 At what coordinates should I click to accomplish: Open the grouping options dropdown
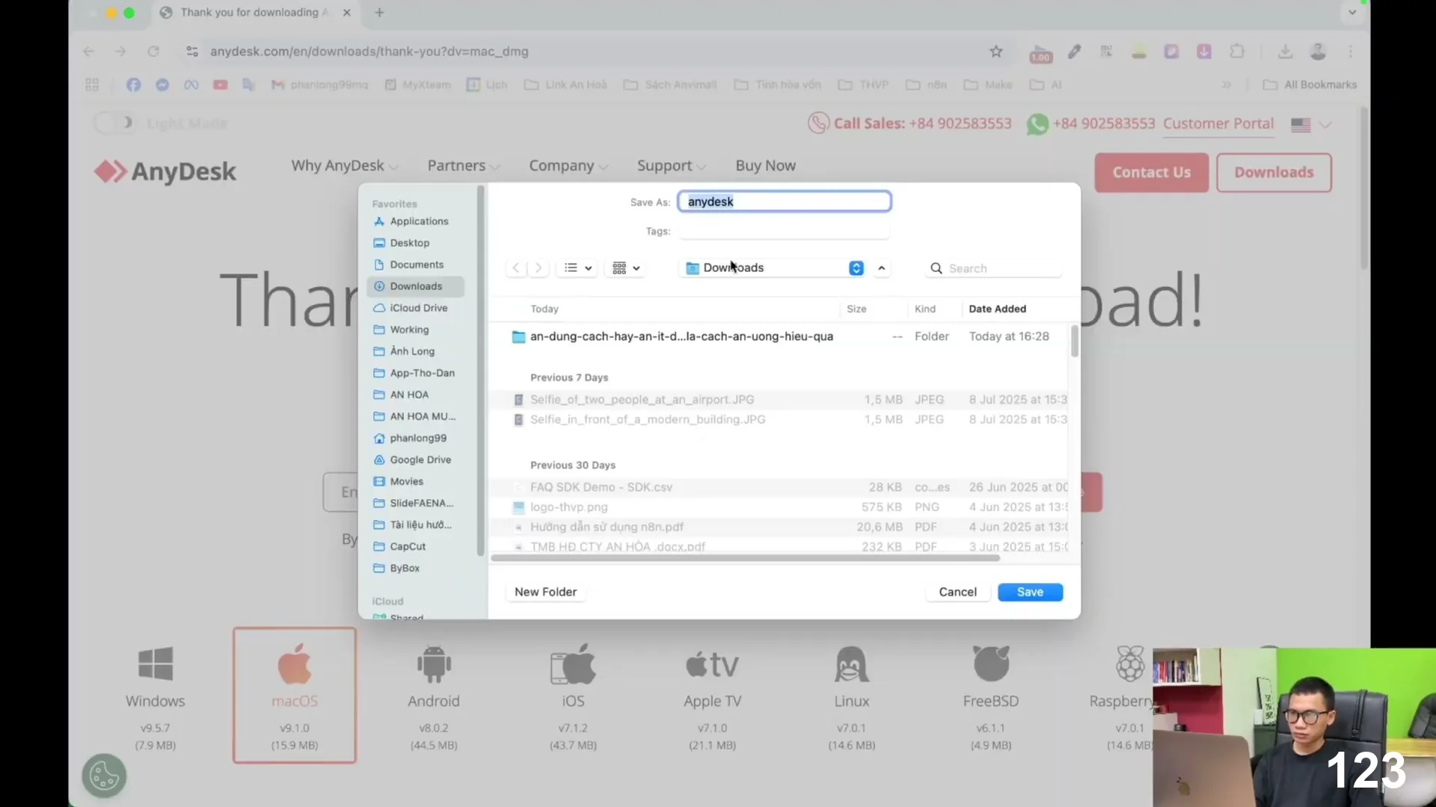[x=626, y=268]
